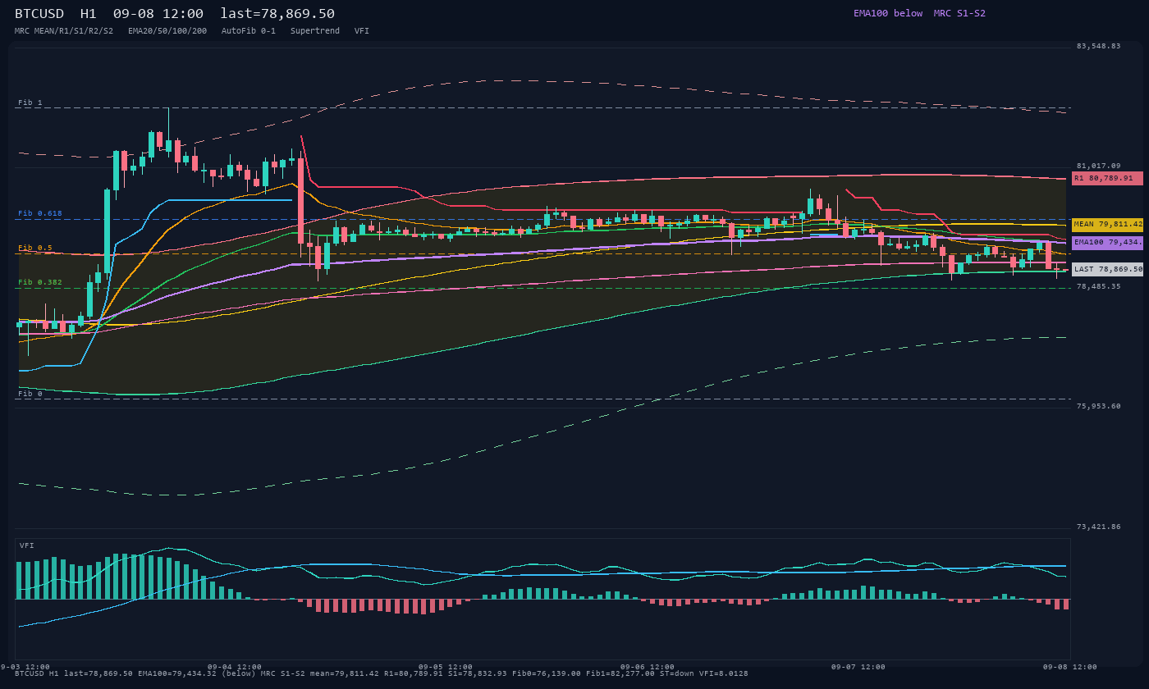Click the LAST 78,869.50 price label

click(1107, 269)
